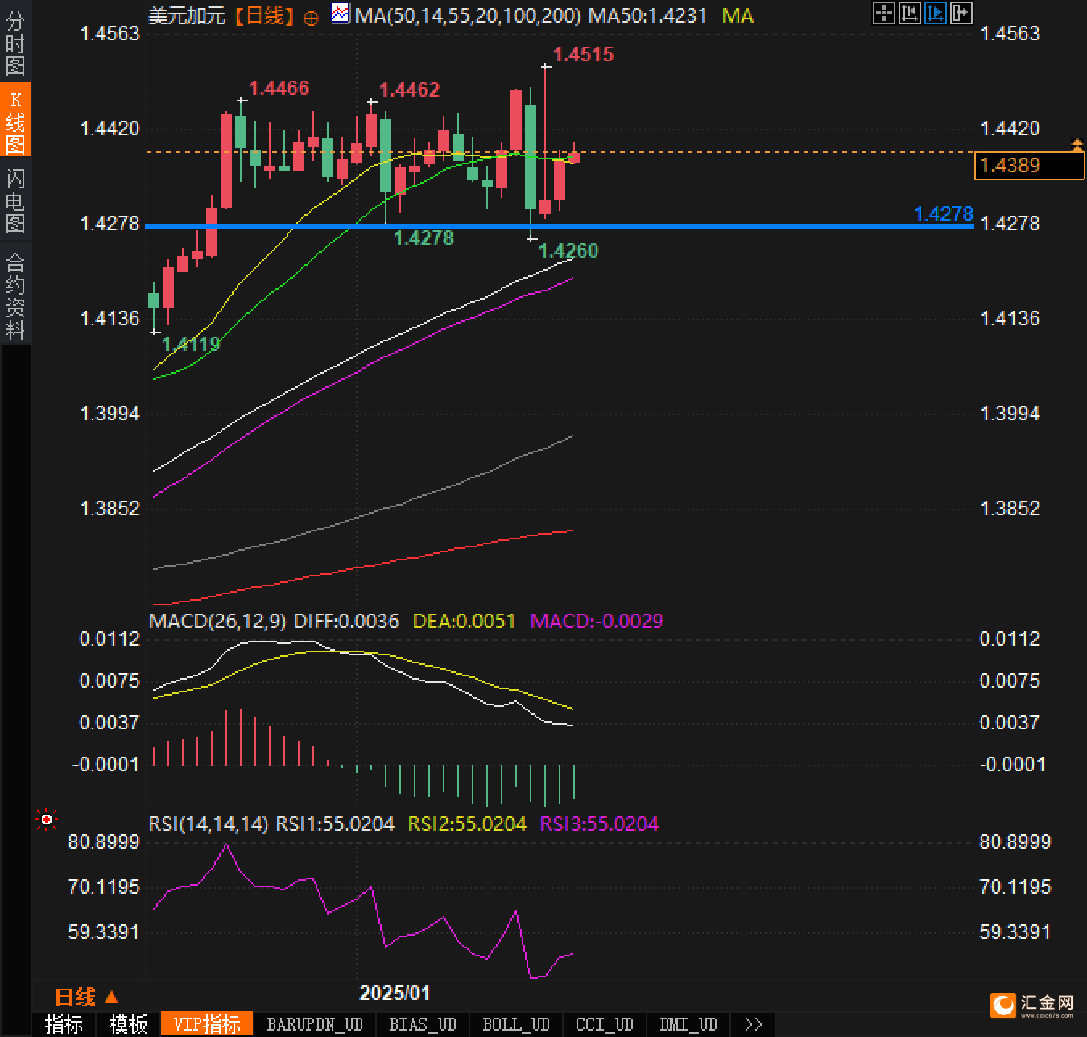Click the side-panel export arrow icon

tap(961, 13)
